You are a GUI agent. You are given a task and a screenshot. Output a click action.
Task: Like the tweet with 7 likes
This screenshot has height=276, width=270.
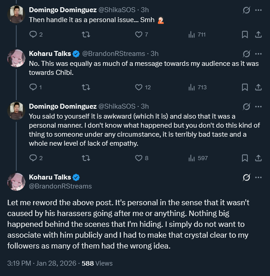point(141,34)
